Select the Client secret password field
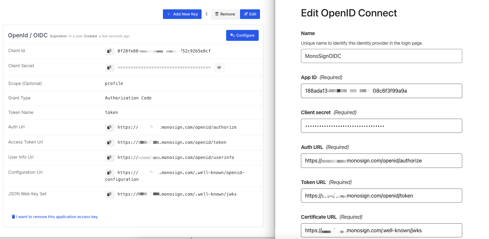Image resolution: width=489 pixels, height=239 pixels. [381, 126]
